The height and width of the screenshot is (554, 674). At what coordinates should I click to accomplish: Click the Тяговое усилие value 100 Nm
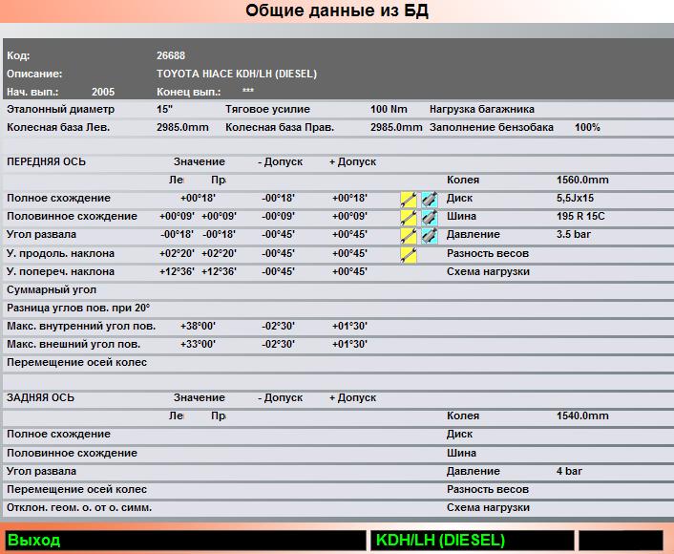(389, 109)
